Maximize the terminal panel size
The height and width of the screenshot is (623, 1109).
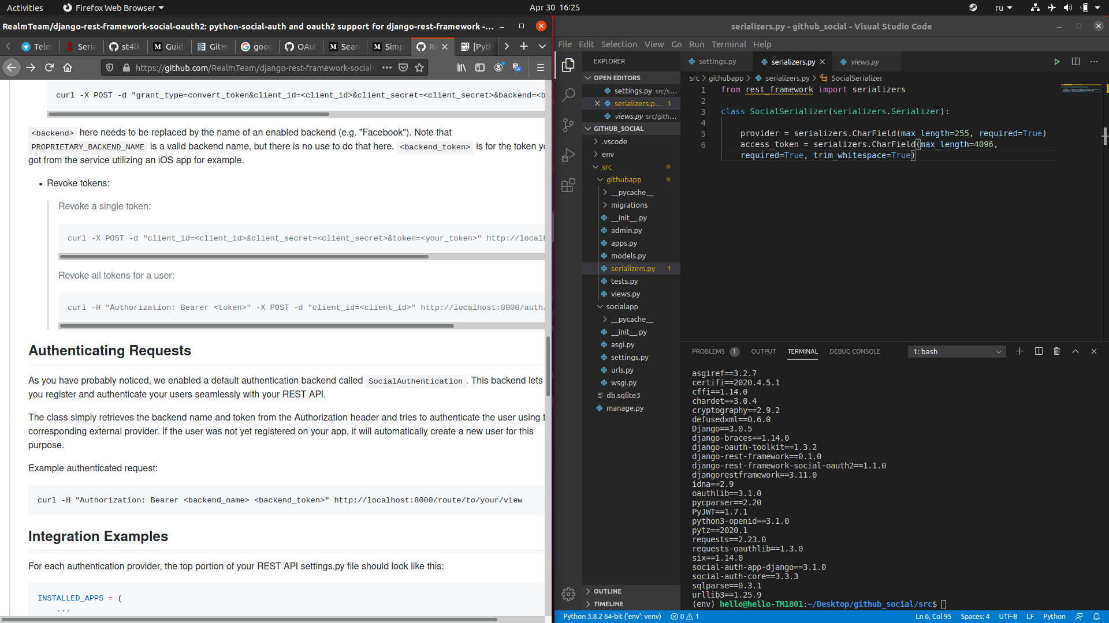point(1075,351)
